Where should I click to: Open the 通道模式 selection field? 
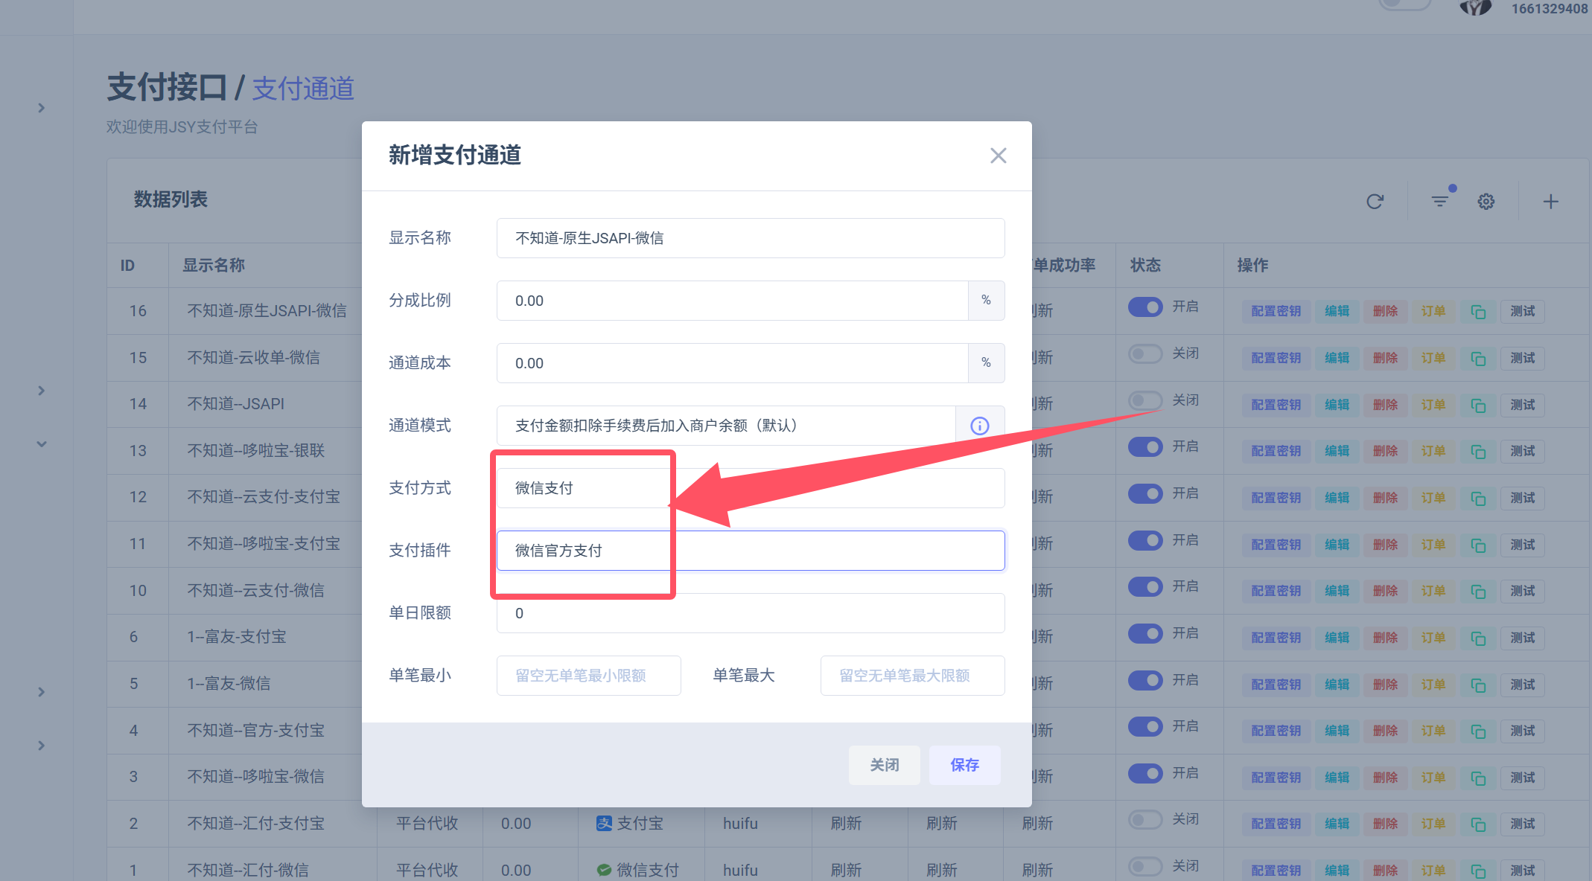pos(726,426)
